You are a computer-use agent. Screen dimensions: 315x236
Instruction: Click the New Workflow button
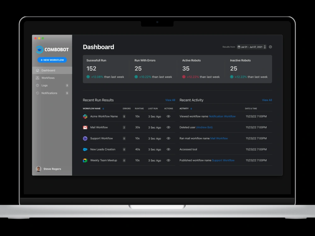52,60
